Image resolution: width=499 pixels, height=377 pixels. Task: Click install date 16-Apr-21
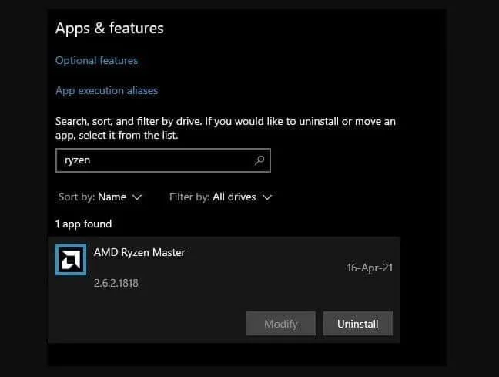370,268
